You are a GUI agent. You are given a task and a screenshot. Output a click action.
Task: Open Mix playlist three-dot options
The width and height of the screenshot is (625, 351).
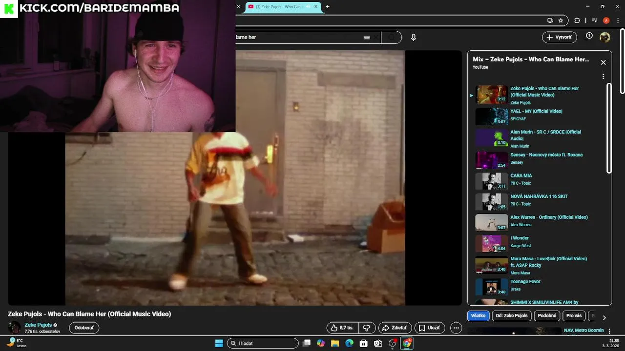coord(603,77)
